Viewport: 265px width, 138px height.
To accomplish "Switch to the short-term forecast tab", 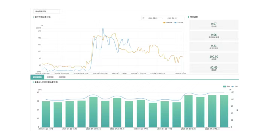I will click(50, 77).
